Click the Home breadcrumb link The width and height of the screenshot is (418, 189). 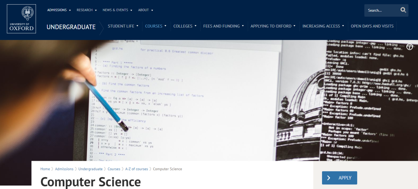(45, 169)
